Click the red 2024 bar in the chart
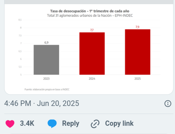The width and height of the screenshot is (175, 134). click(92, 54)
